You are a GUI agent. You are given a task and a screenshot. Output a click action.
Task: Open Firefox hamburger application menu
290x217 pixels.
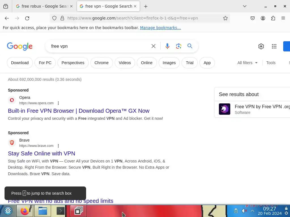[x=283, y=18]
